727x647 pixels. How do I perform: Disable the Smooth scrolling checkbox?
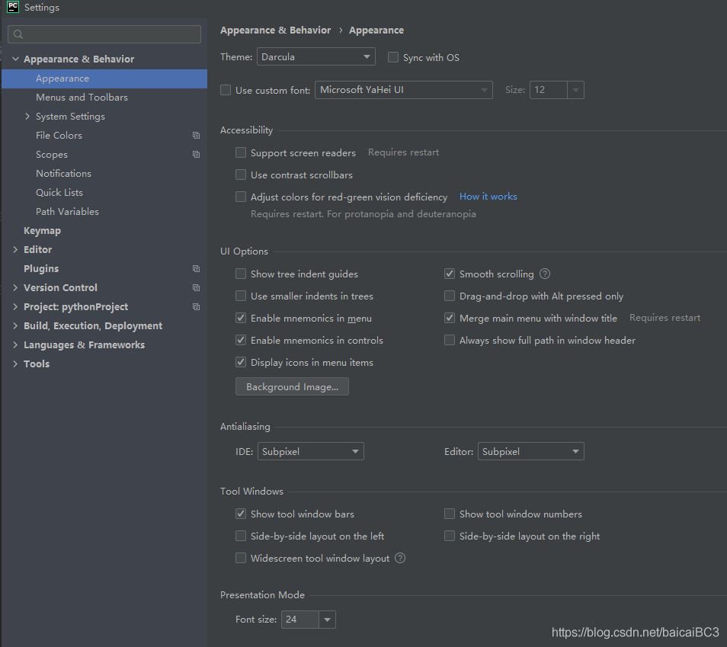click(450, 274)
